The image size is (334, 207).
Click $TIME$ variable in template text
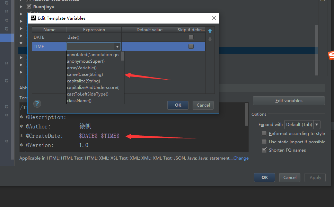pyautogui.click(x=110, y=136)
